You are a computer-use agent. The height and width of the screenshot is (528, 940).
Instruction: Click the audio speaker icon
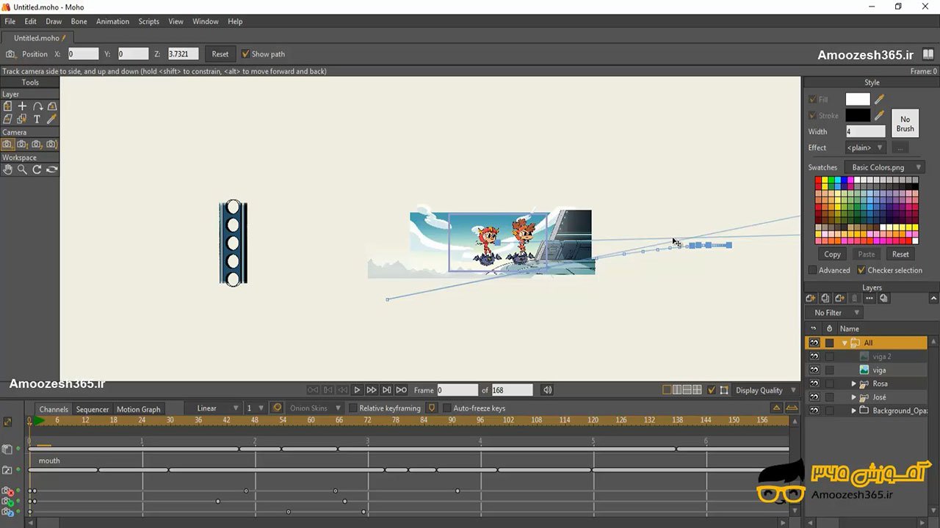tap(547, 390)
